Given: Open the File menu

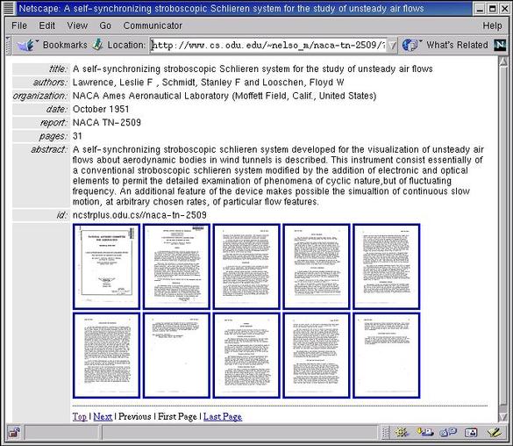Looking at the screenshot, I should tap(19, 25).
